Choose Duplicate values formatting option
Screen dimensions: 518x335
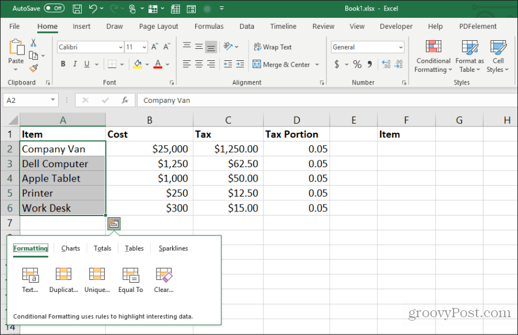point(63,280)
